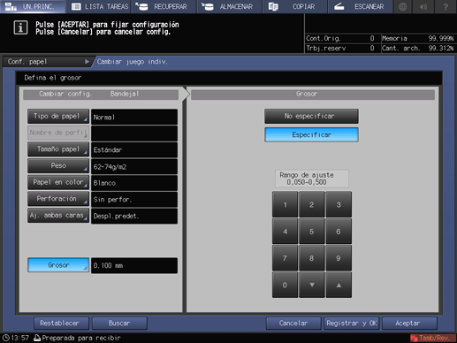Click the Memoria 99.999% readout

[x=417, y=38]
